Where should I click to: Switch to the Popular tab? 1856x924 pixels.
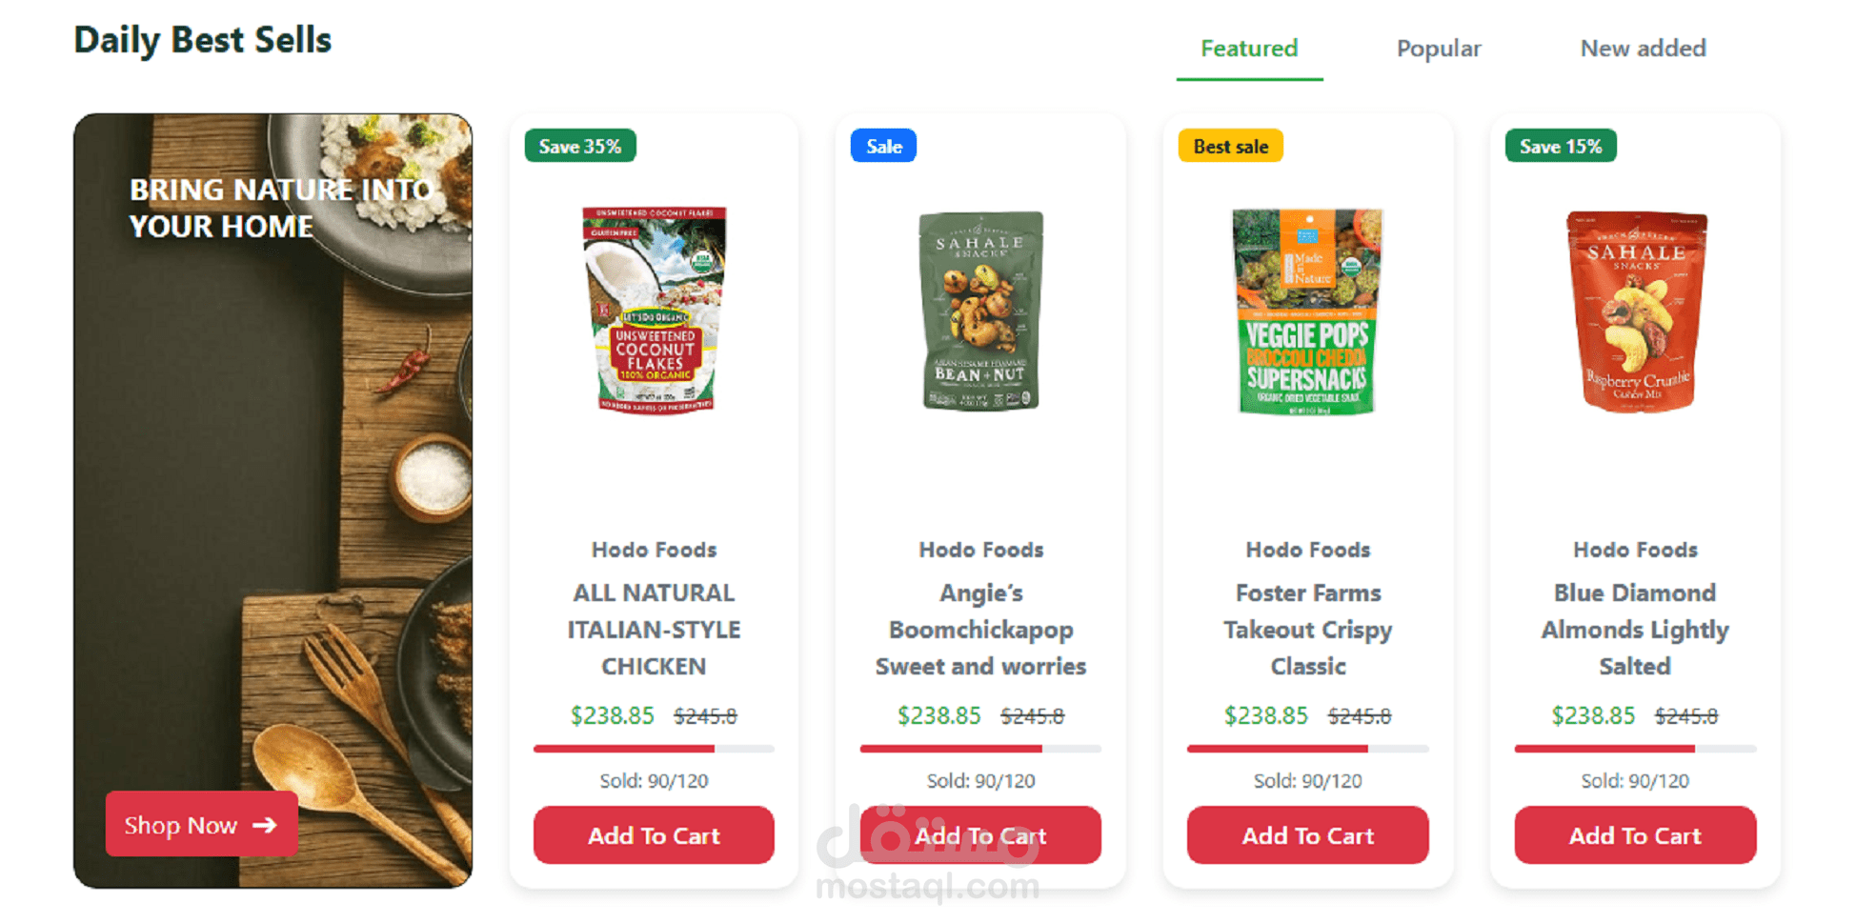pos(1438,49)
